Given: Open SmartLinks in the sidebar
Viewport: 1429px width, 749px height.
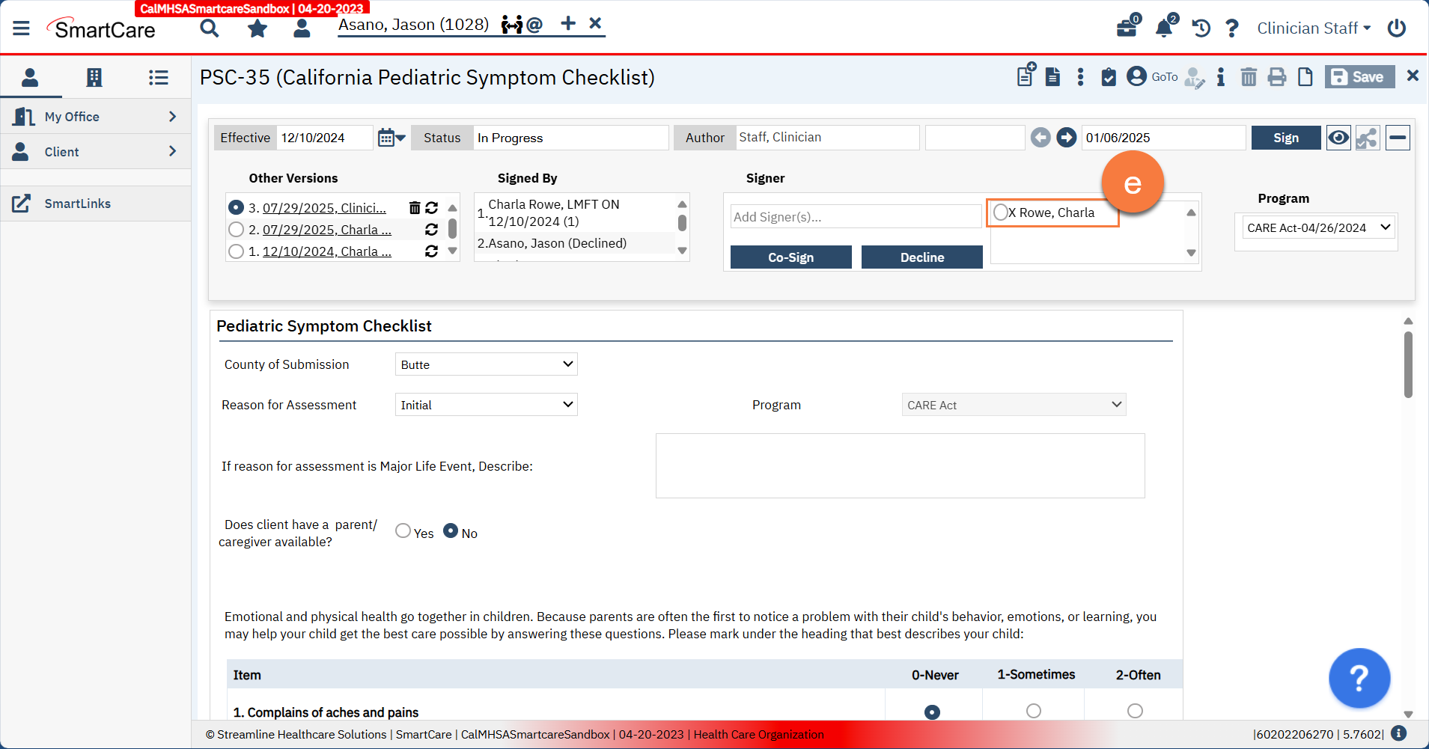Looking at the screenshot, I should tap(77, 204).
